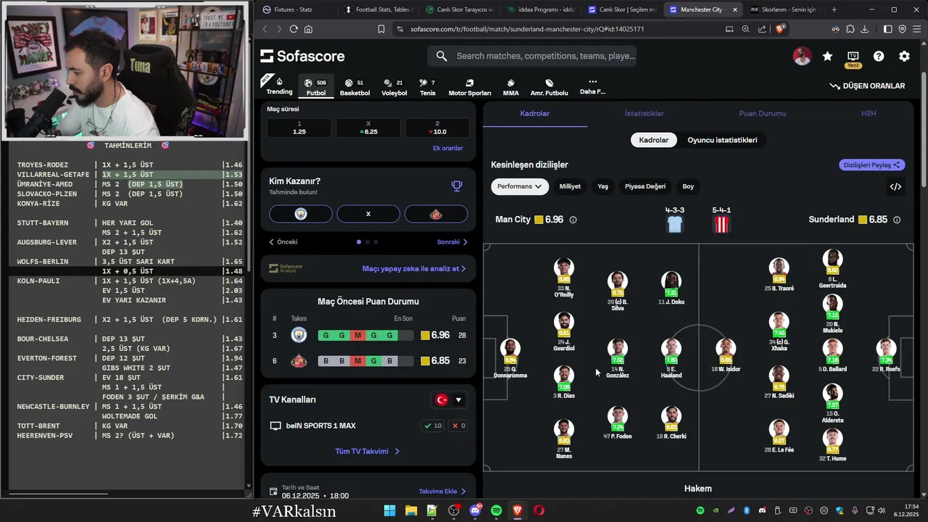This screenshot has height=522, width=928.
Task: Toggle the Piyasa Değeri filter
Action: [645, 186]
